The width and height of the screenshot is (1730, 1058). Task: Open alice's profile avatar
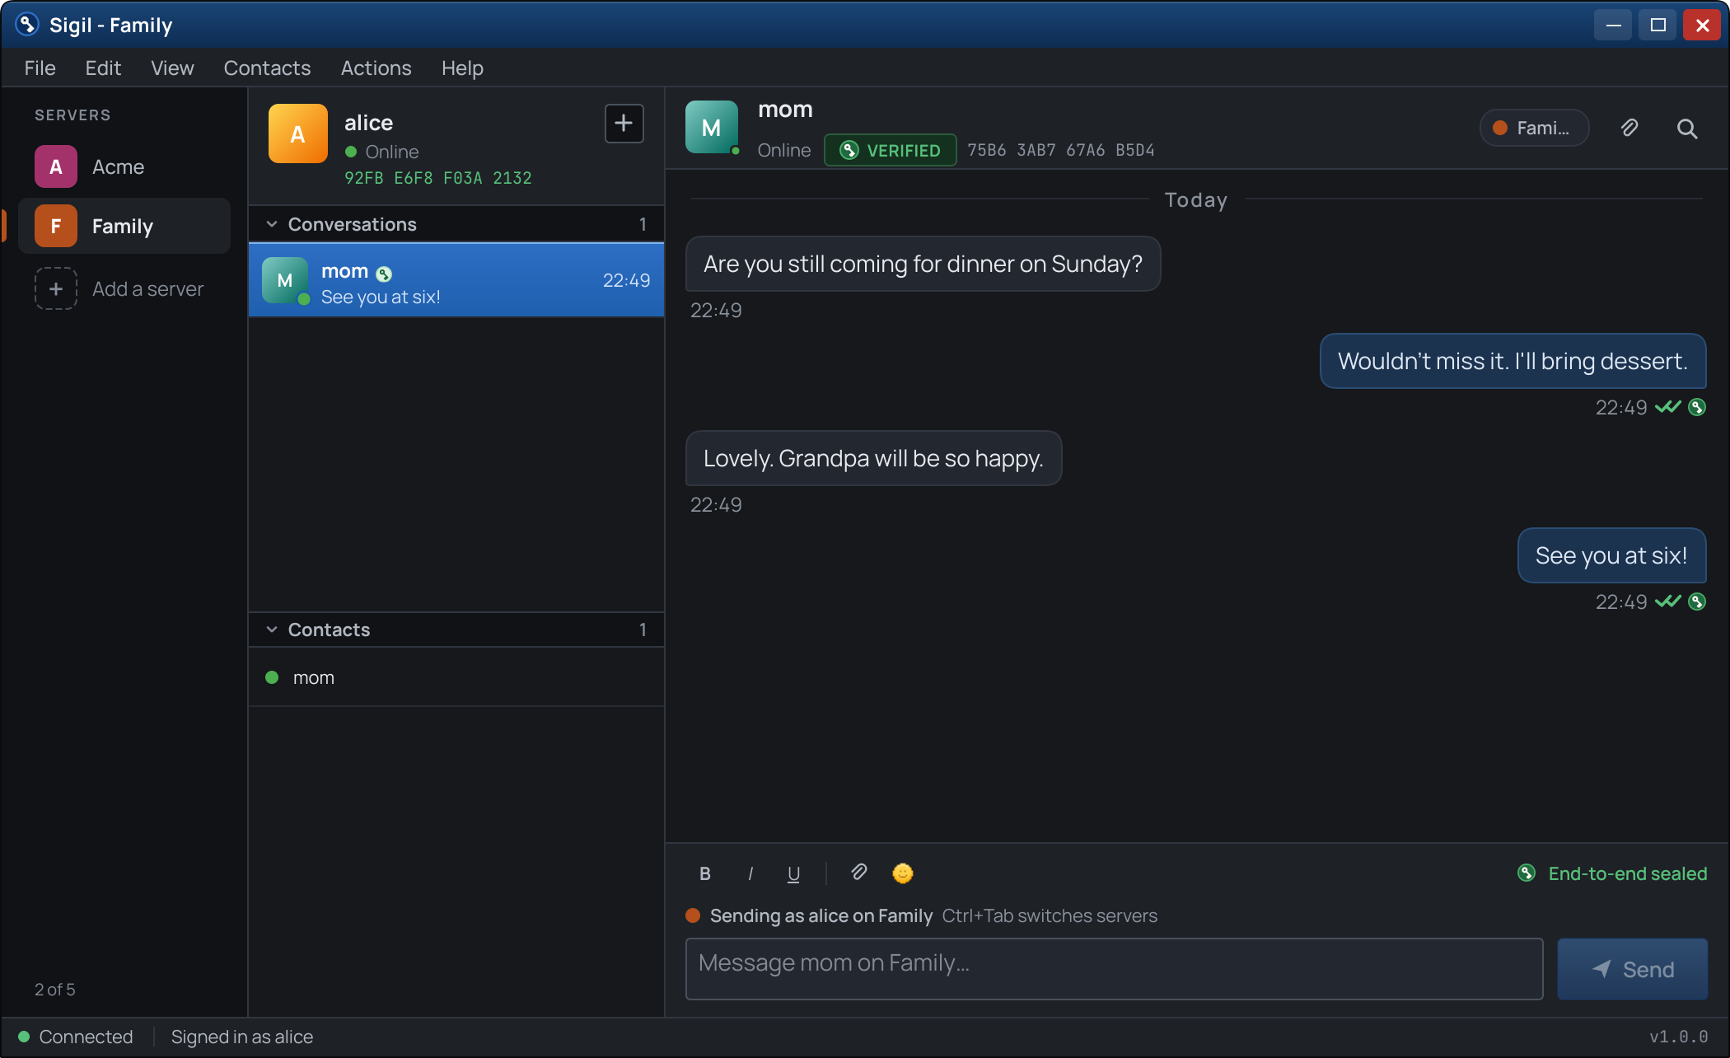298,133
